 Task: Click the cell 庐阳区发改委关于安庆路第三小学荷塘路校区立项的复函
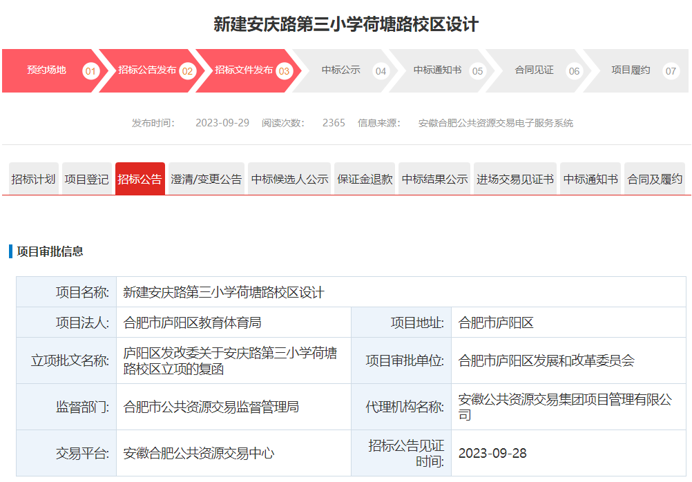[x=234, y=360]
